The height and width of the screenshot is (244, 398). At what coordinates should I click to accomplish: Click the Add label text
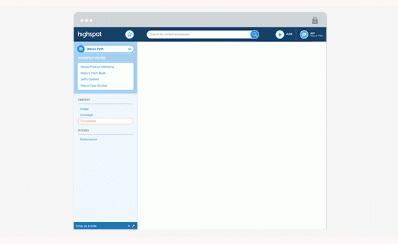click(289, 34)
